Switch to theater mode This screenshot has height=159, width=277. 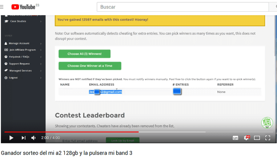pos(257,138)
